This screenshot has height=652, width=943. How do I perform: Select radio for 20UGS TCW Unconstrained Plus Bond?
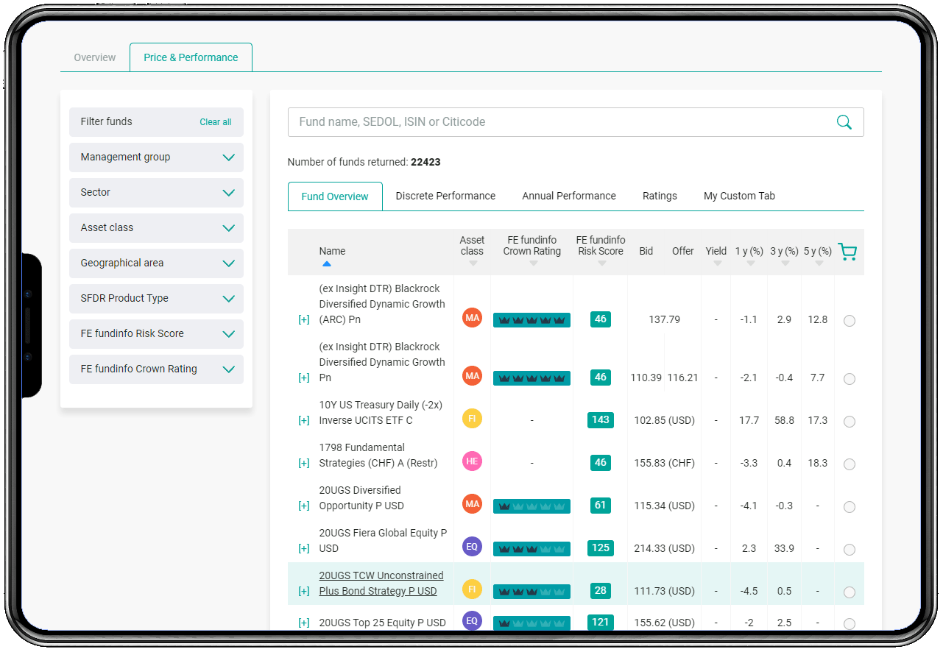pos(850,592)
